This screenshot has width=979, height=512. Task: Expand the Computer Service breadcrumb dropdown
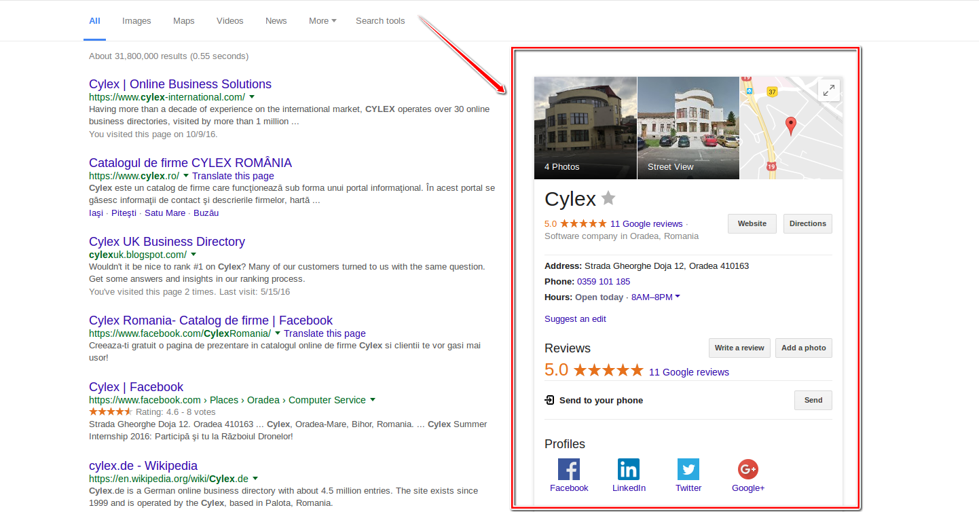(x=373, y=400)
